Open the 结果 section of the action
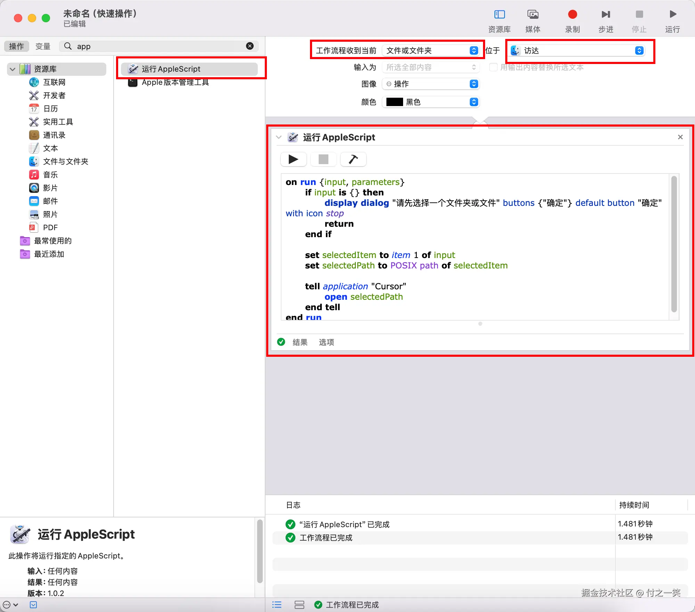 pyautogui.click(x=300, y=342)
